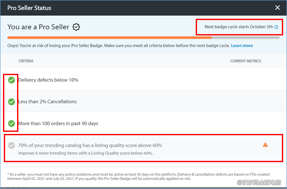Click the You are a Pro Seller heading
Image resolution: width=287 pixels, height=189 pixels.
click(38, 27)
